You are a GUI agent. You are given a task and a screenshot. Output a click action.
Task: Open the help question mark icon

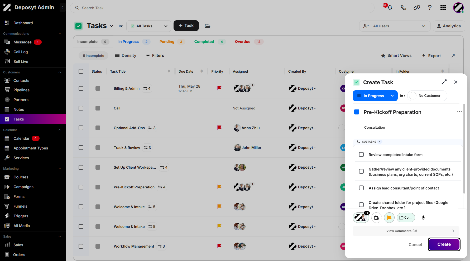430,8
